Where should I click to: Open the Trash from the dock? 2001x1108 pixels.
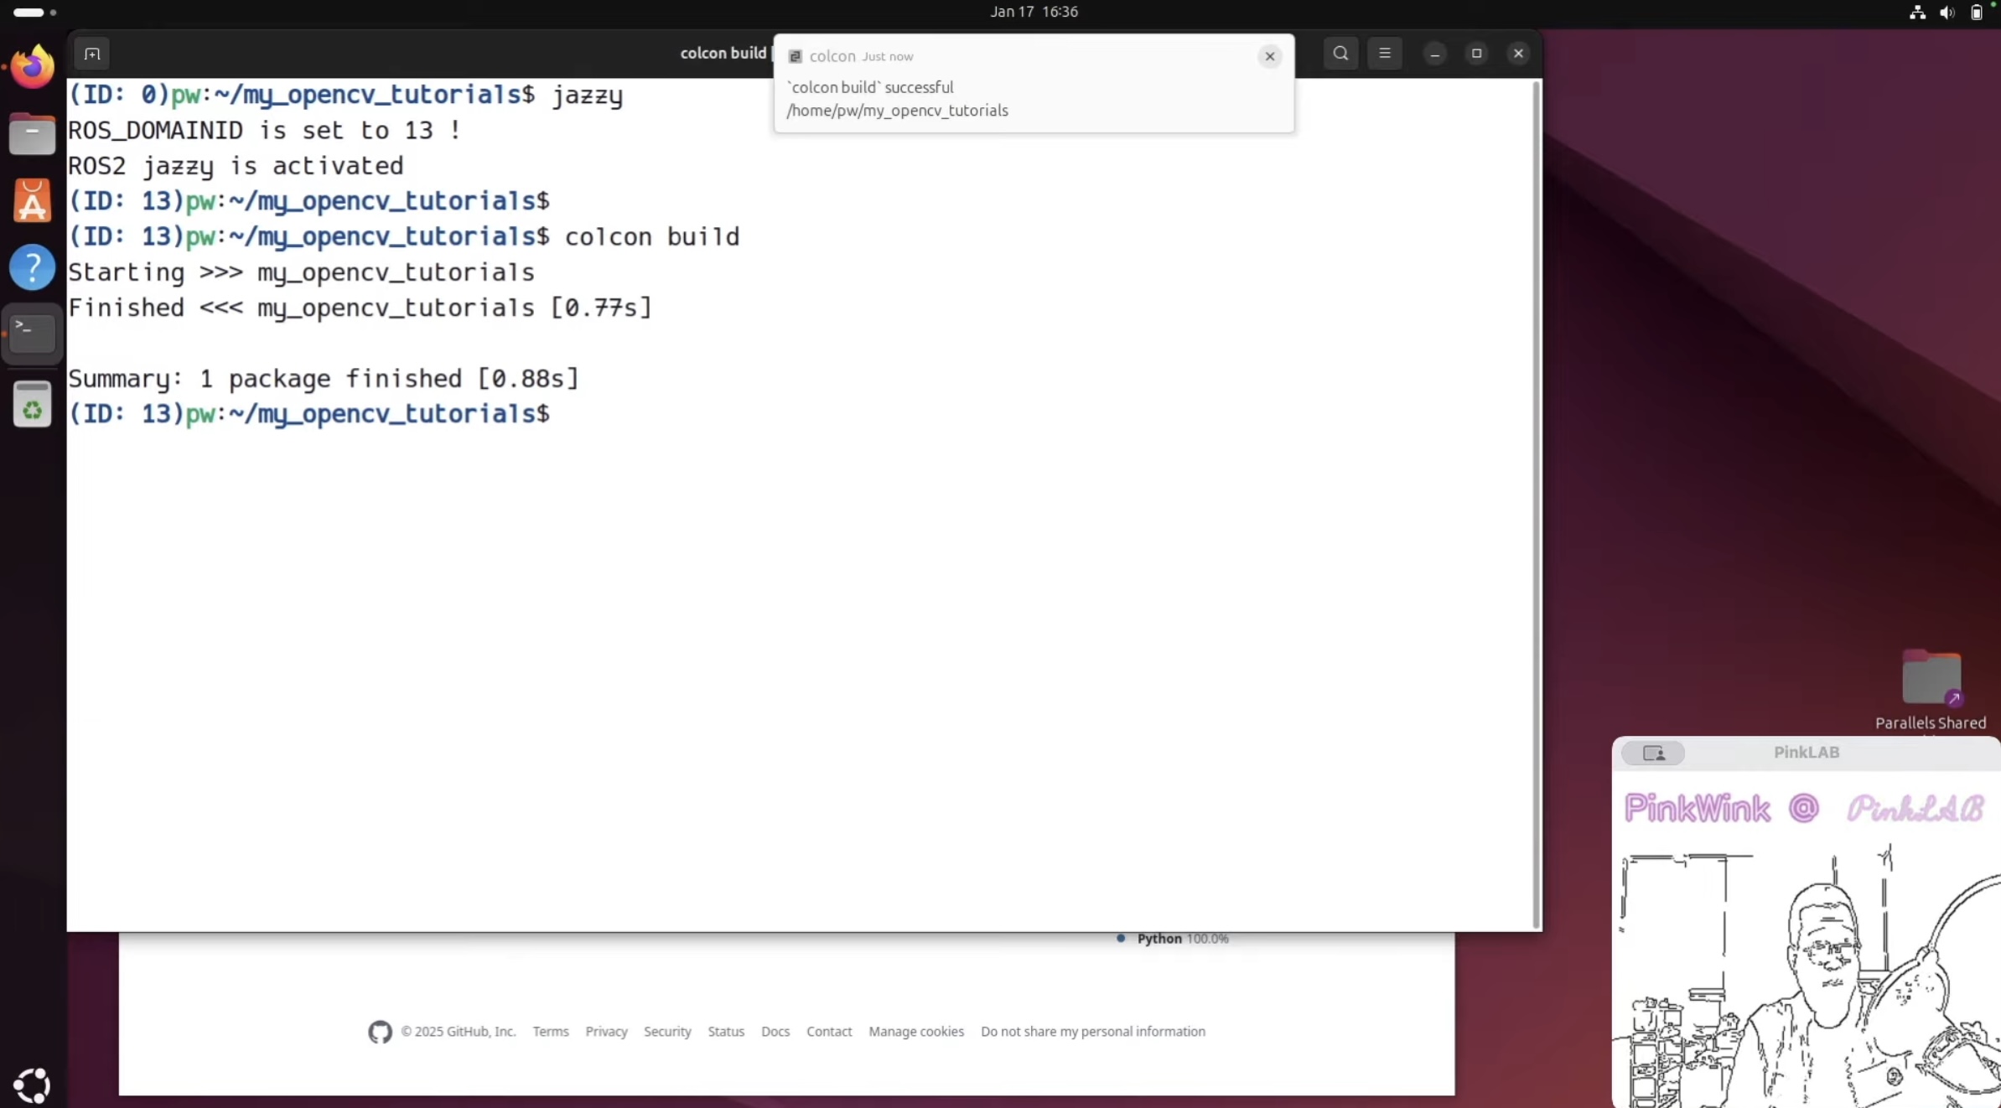33,406
